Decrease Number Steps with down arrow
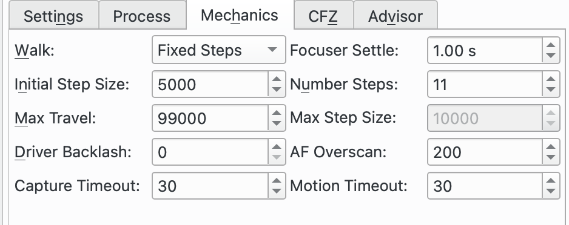 click(551, 90)
